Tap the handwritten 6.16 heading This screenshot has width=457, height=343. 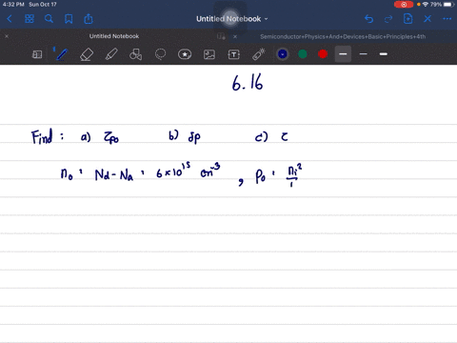tap(248, 83)
